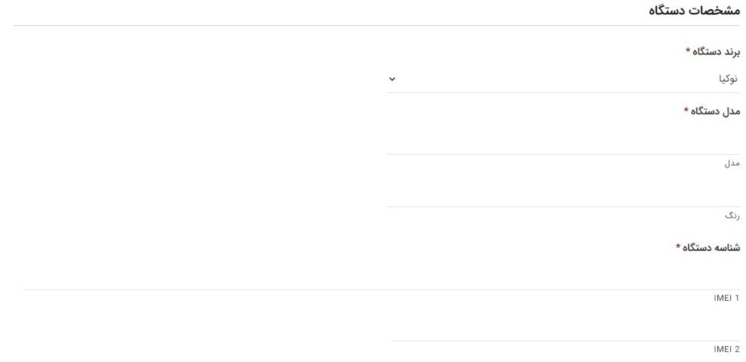Click the required asterisk beside شناسه دستگاه

678,247
